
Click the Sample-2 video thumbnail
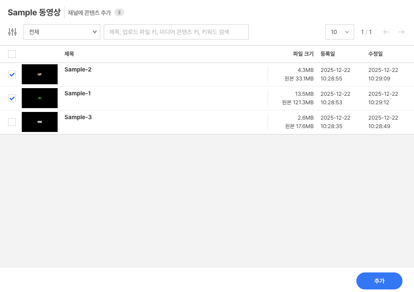tap(39, 74)
